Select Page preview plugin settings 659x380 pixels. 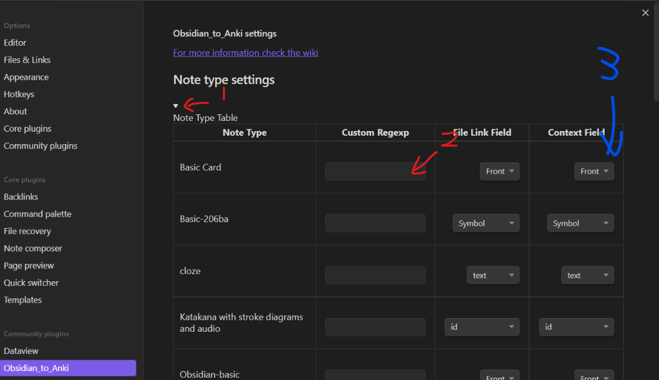[29, 266]
